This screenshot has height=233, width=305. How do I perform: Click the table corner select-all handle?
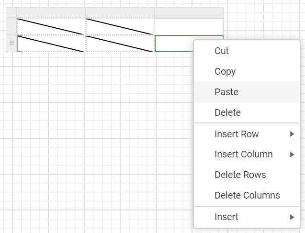(11, 12)
